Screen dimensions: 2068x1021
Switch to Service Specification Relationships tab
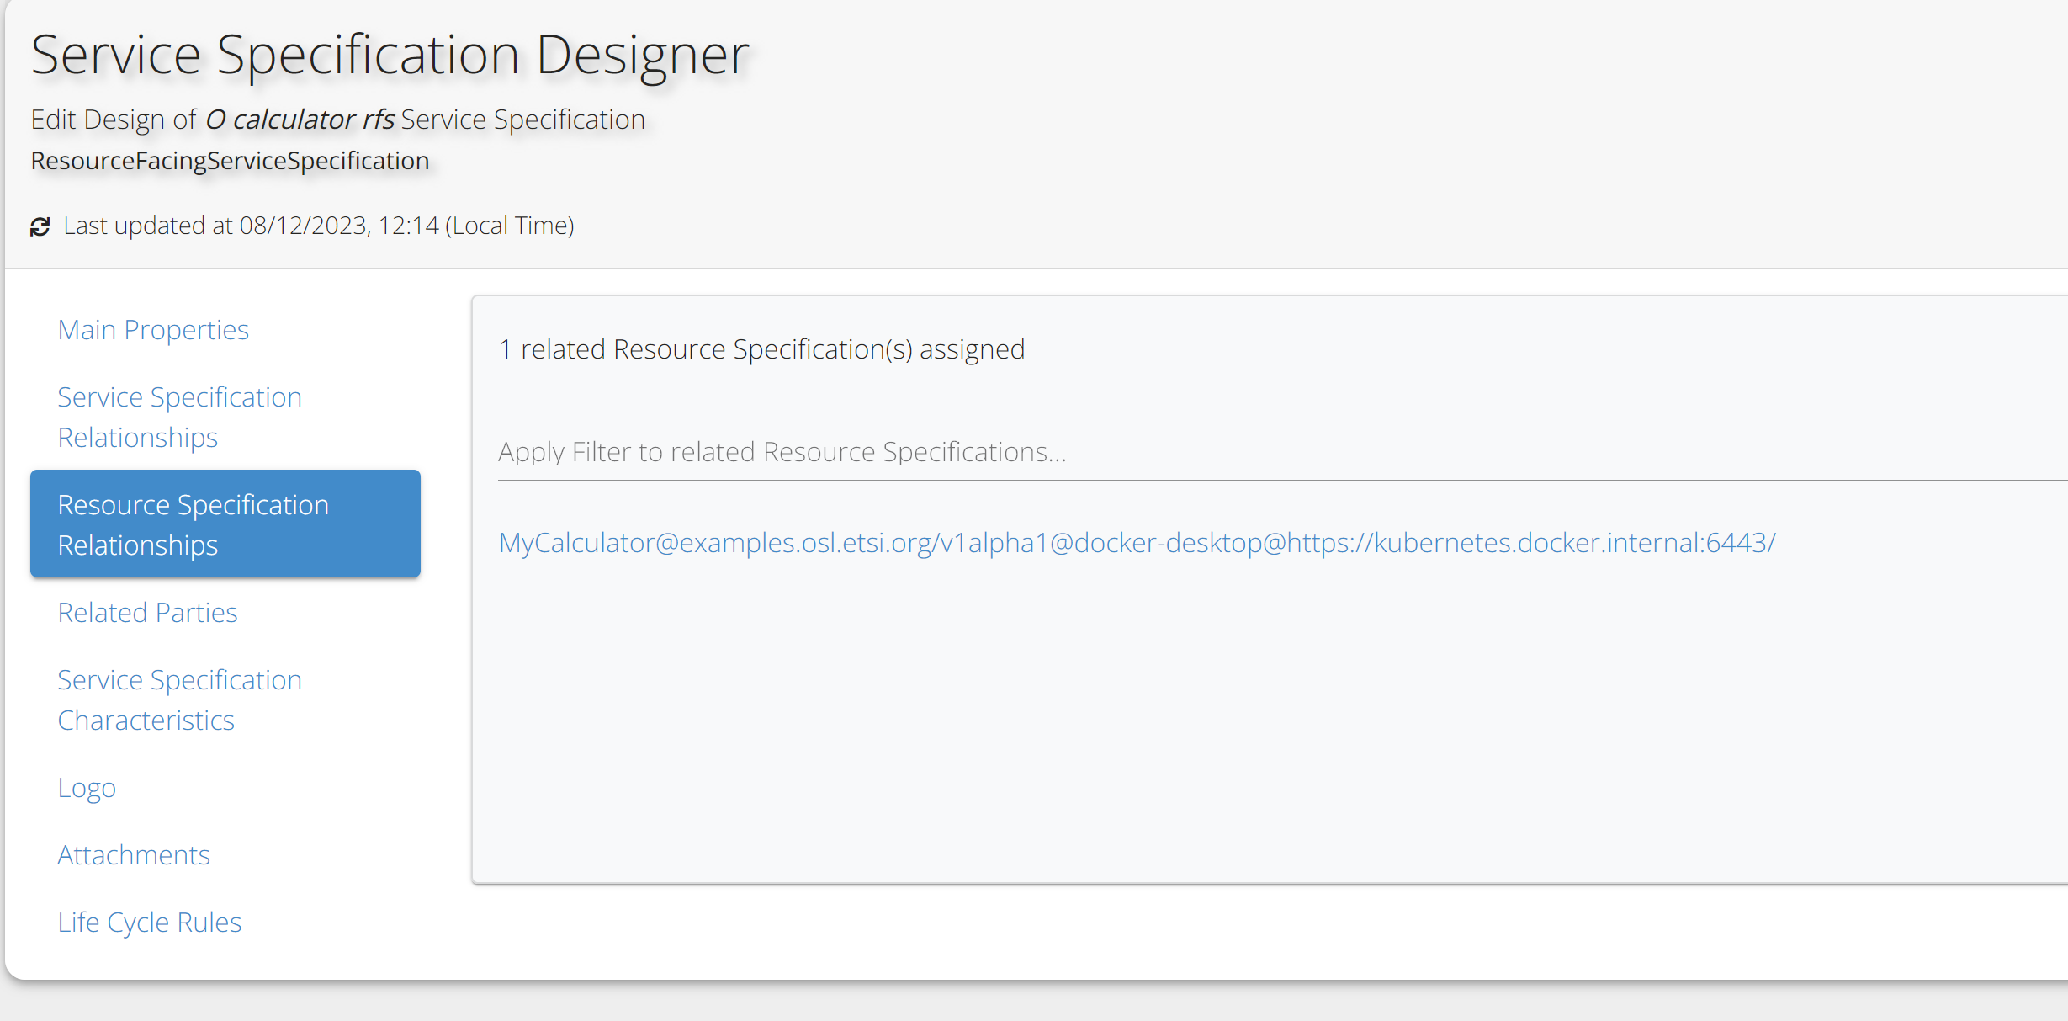[x=179, y=417]
